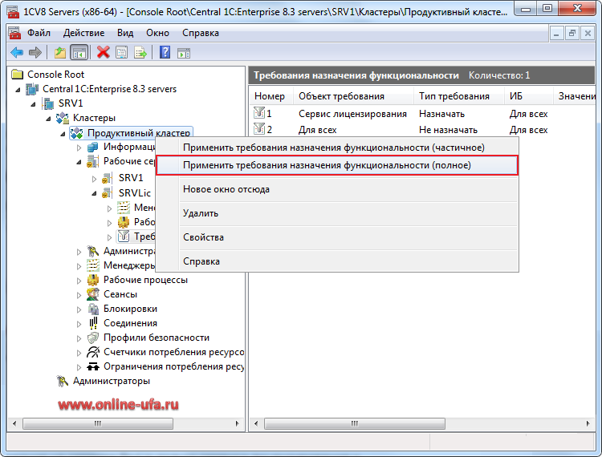The image size is (602, 457).
Task: Expand the SRV1 working server under Рабочие серверы
Action: tap(94, 179)
